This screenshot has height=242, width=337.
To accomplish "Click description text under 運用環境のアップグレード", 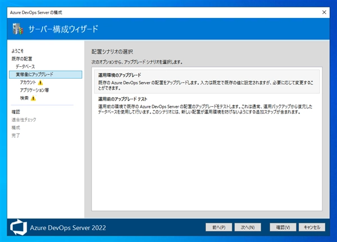I will (x=206, y=85).
